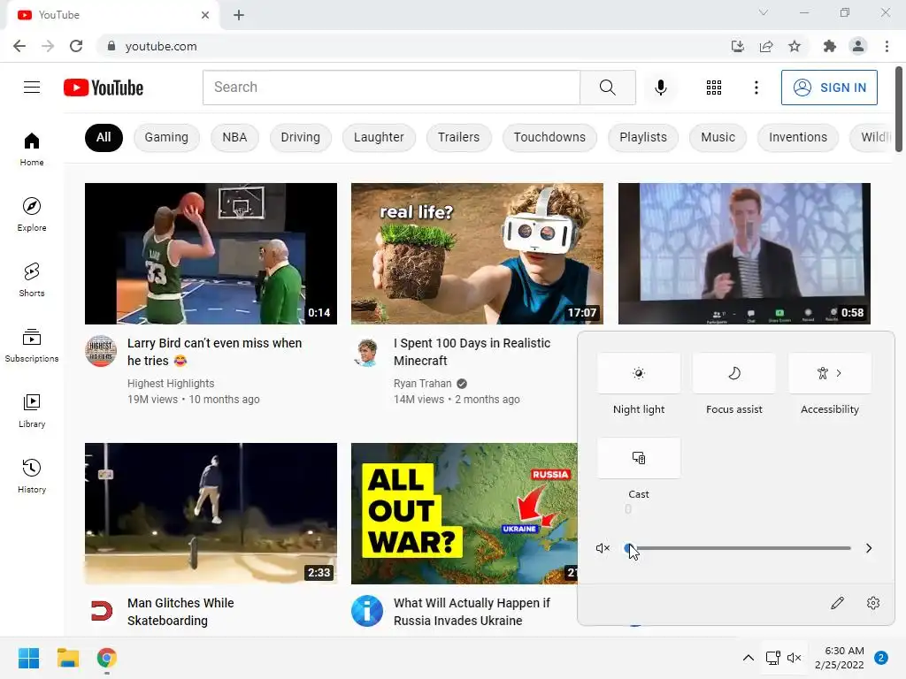Select the Gaming filter chip
Screen dimensions: 906x679
[x=166, y=137]
